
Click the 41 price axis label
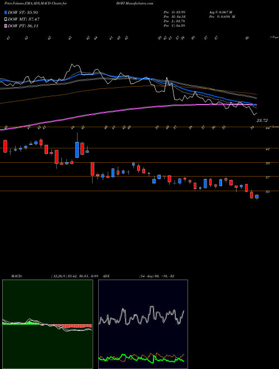[267, 149]
